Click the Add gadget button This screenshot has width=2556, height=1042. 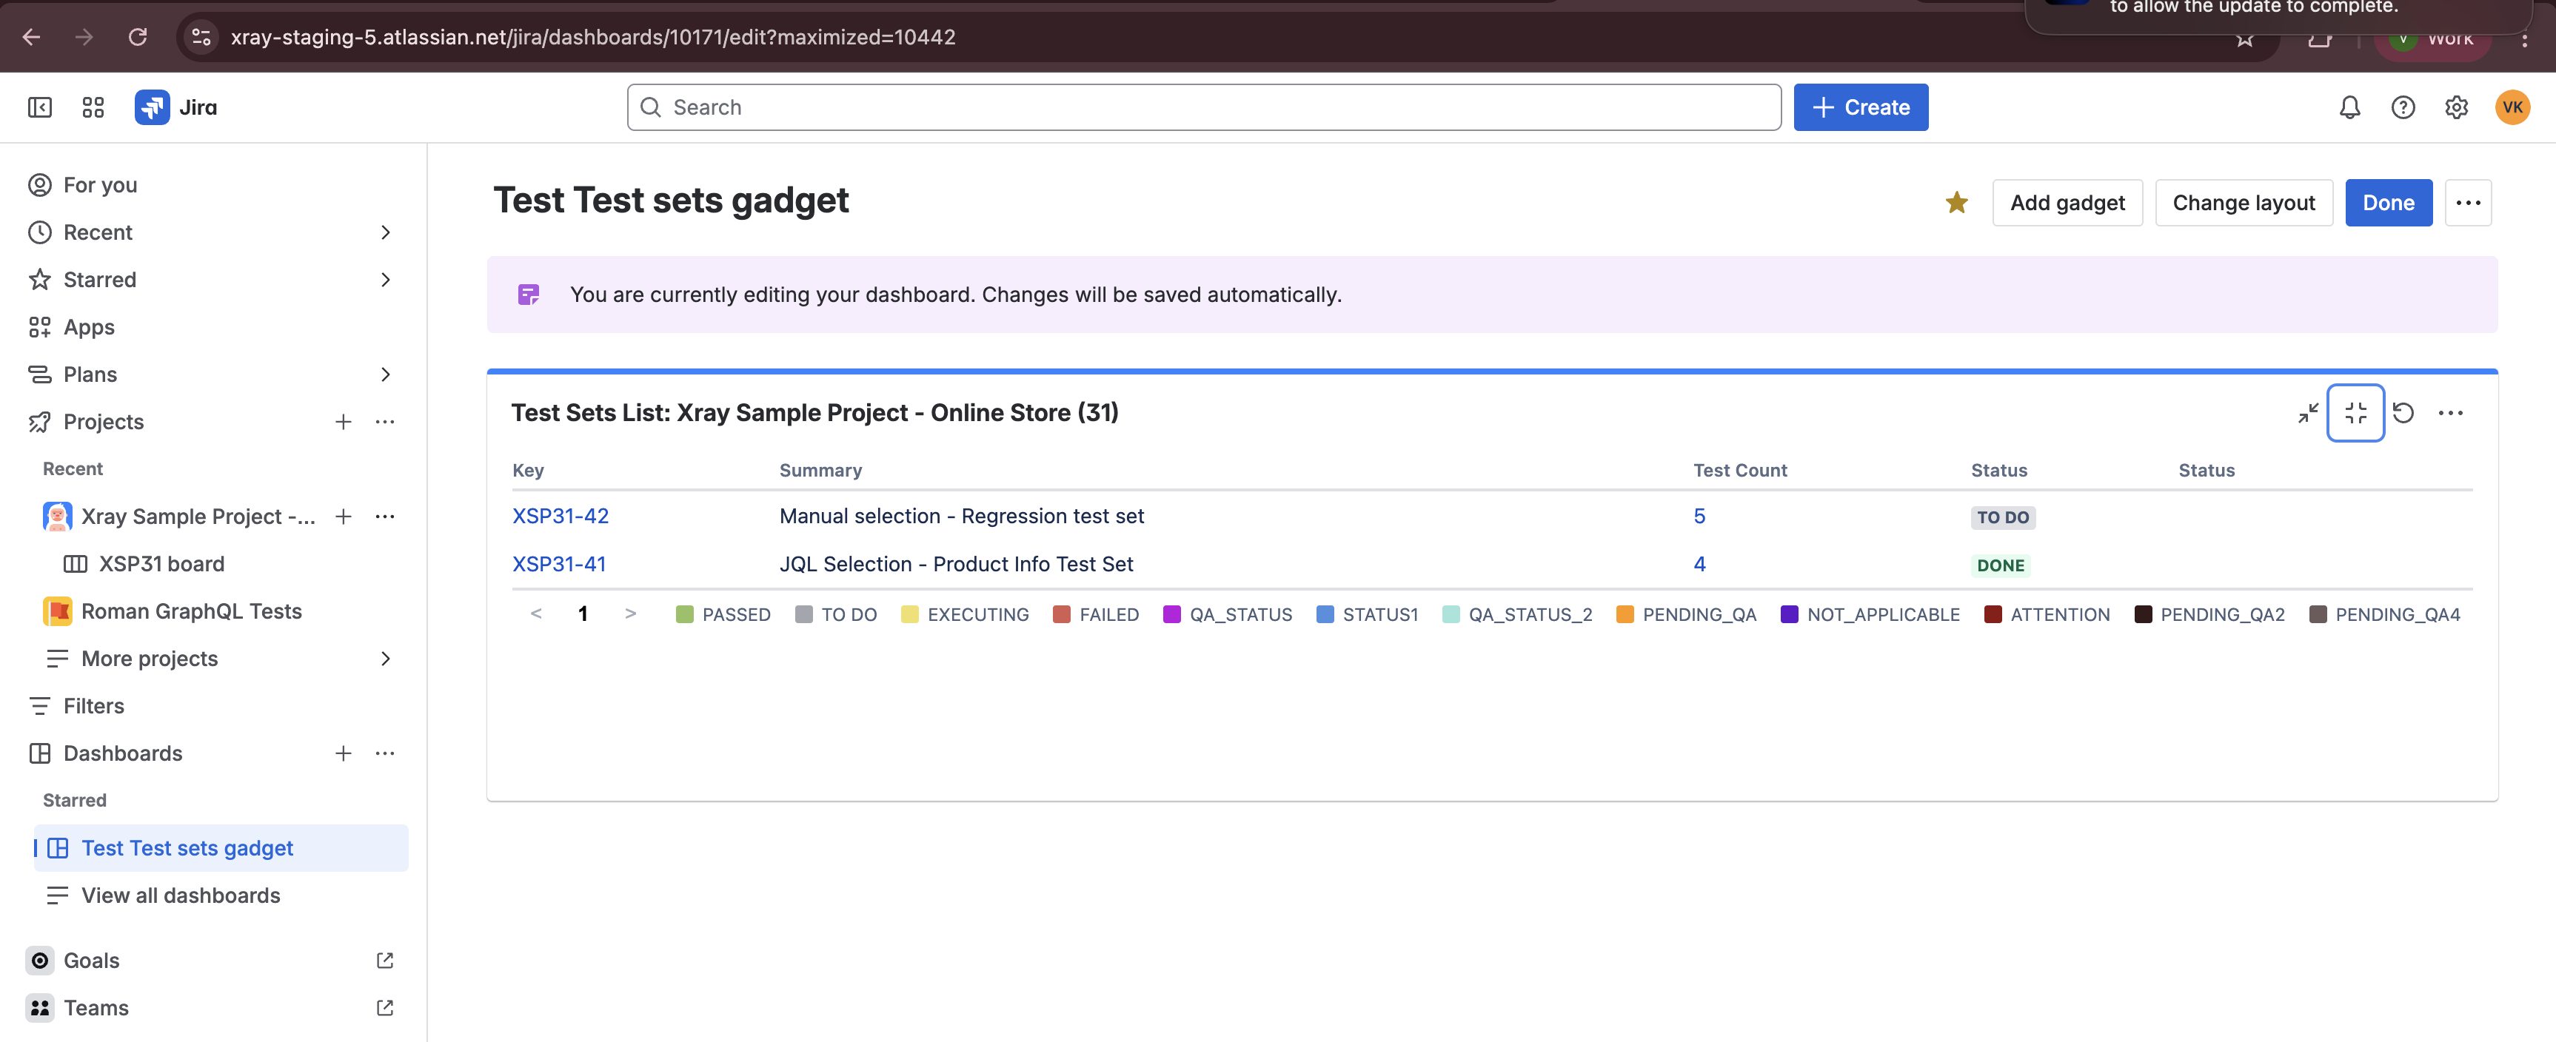[2067, 204]
